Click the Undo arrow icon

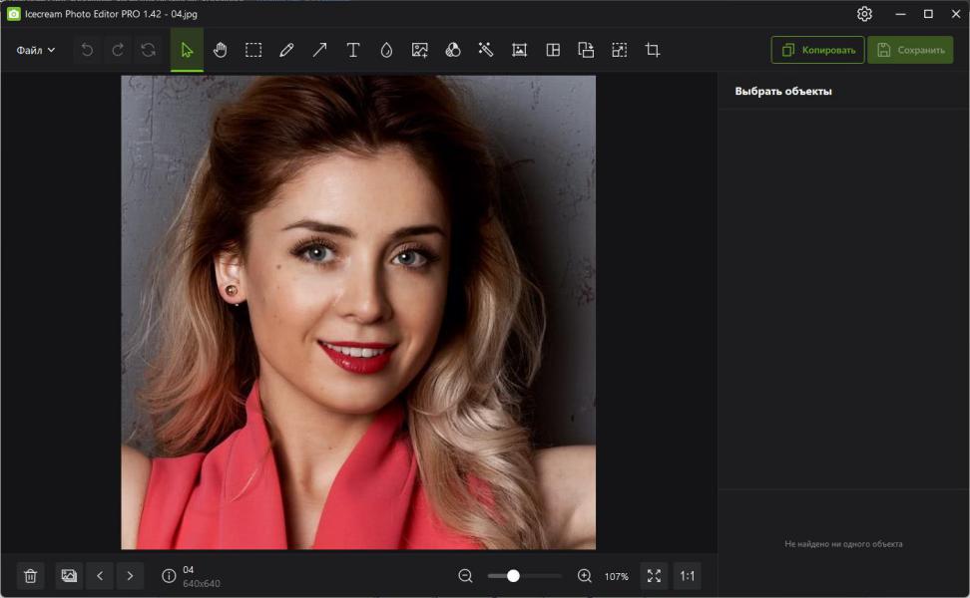(87, 50)
